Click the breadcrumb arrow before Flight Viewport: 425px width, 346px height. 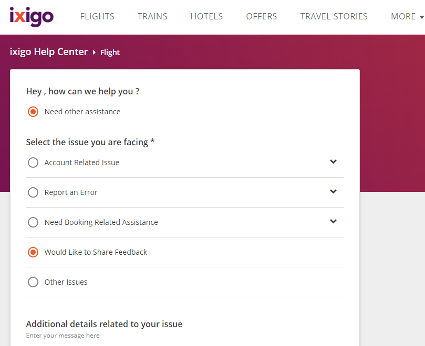tap(94, 52)
